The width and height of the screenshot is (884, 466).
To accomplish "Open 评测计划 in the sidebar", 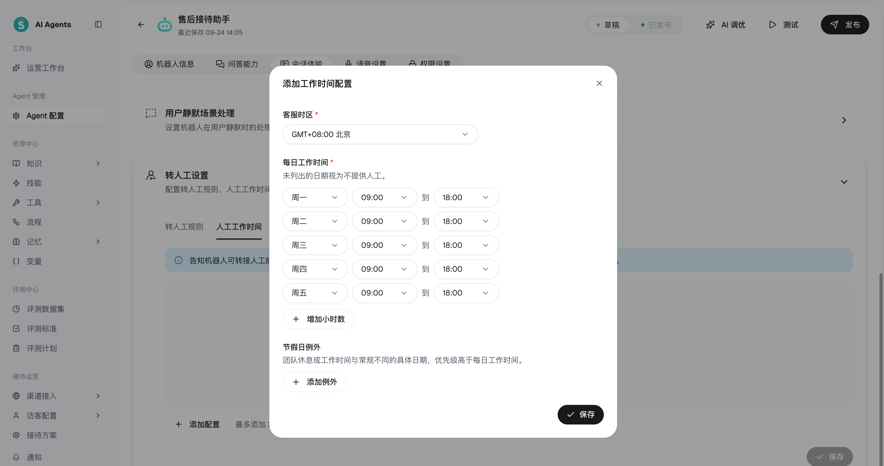I will [x=57, y=348].
